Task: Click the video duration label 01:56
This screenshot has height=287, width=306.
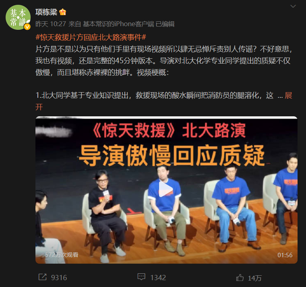Action: [285, 255]
